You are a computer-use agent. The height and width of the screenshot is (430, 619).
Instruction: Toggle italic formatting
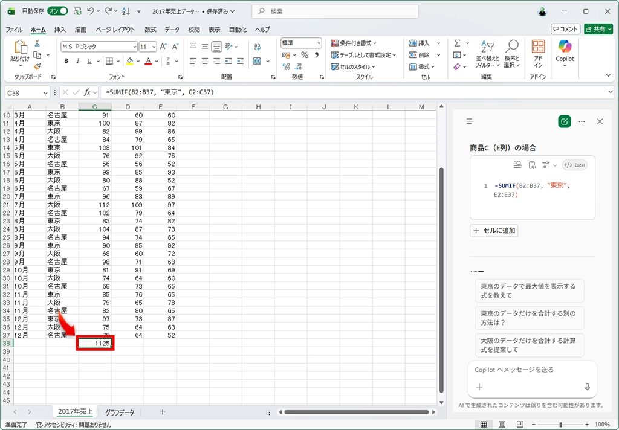[78, 61]
